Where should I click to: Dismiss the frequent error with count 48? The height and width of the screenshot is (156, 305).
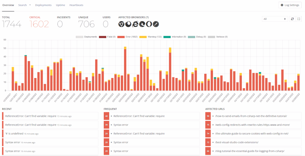pyautogui.click(x=111, y=116)
